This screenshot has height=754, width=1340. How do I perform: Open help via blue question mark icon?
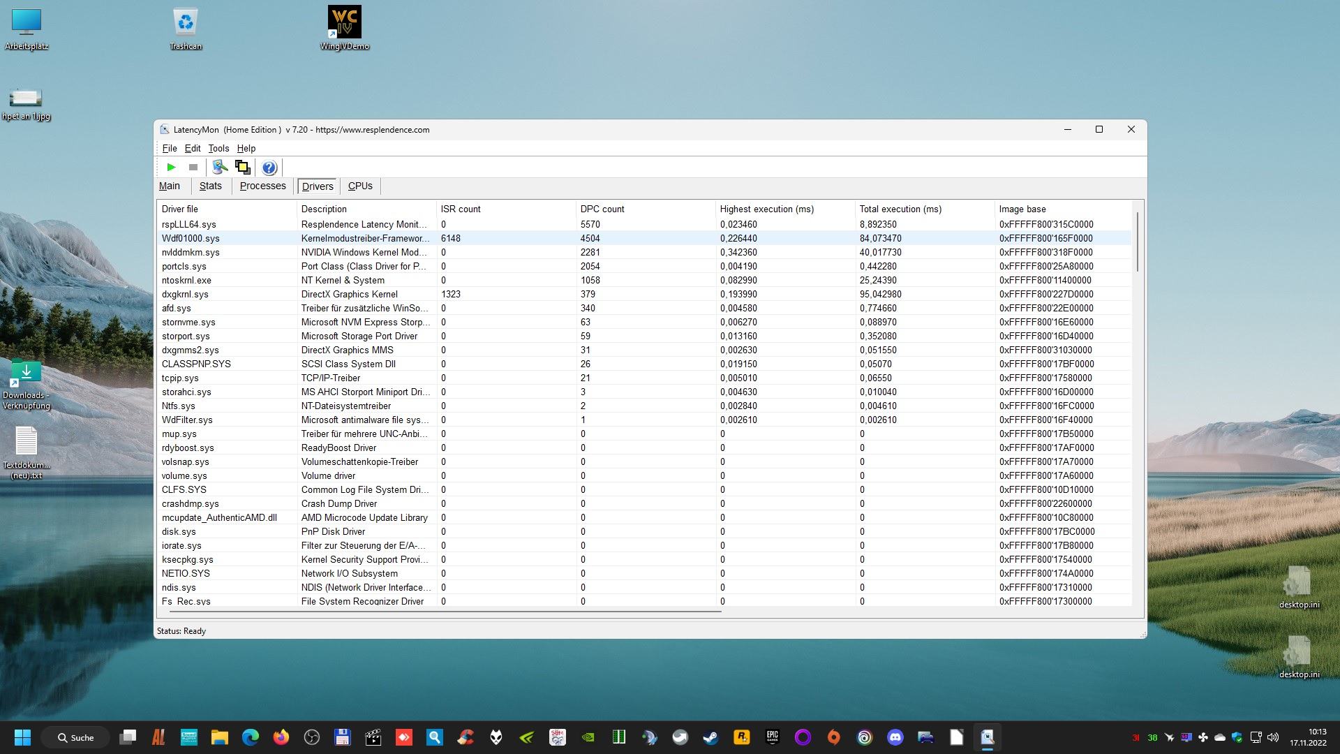point(269,168)
